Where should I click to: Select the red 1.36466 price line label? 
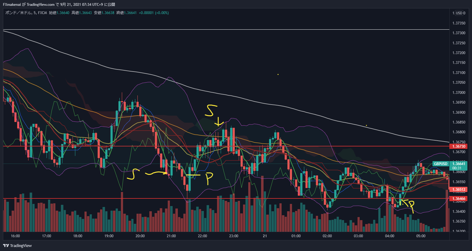[x=459, y=199]
